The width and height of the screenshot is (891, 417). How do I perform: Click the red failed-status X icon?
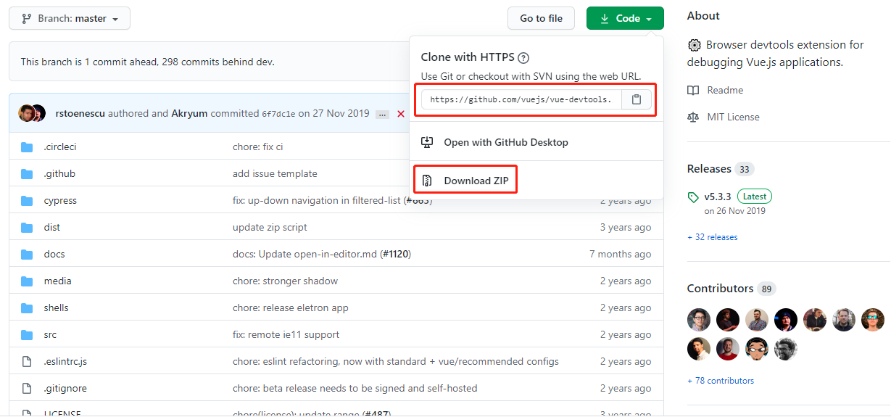pos(401,114)
